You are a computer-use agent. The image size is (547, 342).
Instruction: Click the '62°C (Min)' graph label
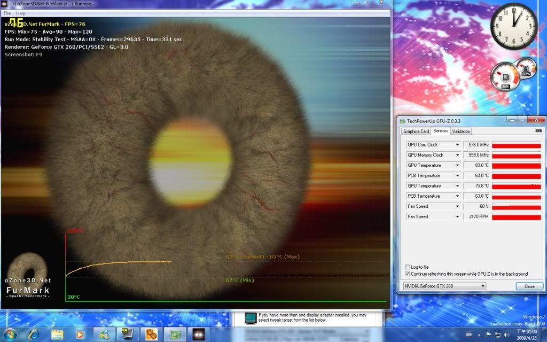pos(240,280)
